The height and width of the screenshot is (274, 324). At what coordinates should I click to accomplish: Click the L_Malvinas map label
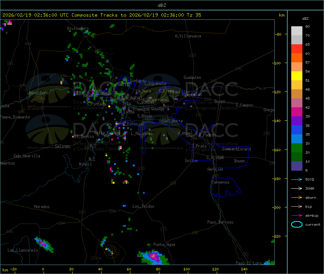point(142,134)
